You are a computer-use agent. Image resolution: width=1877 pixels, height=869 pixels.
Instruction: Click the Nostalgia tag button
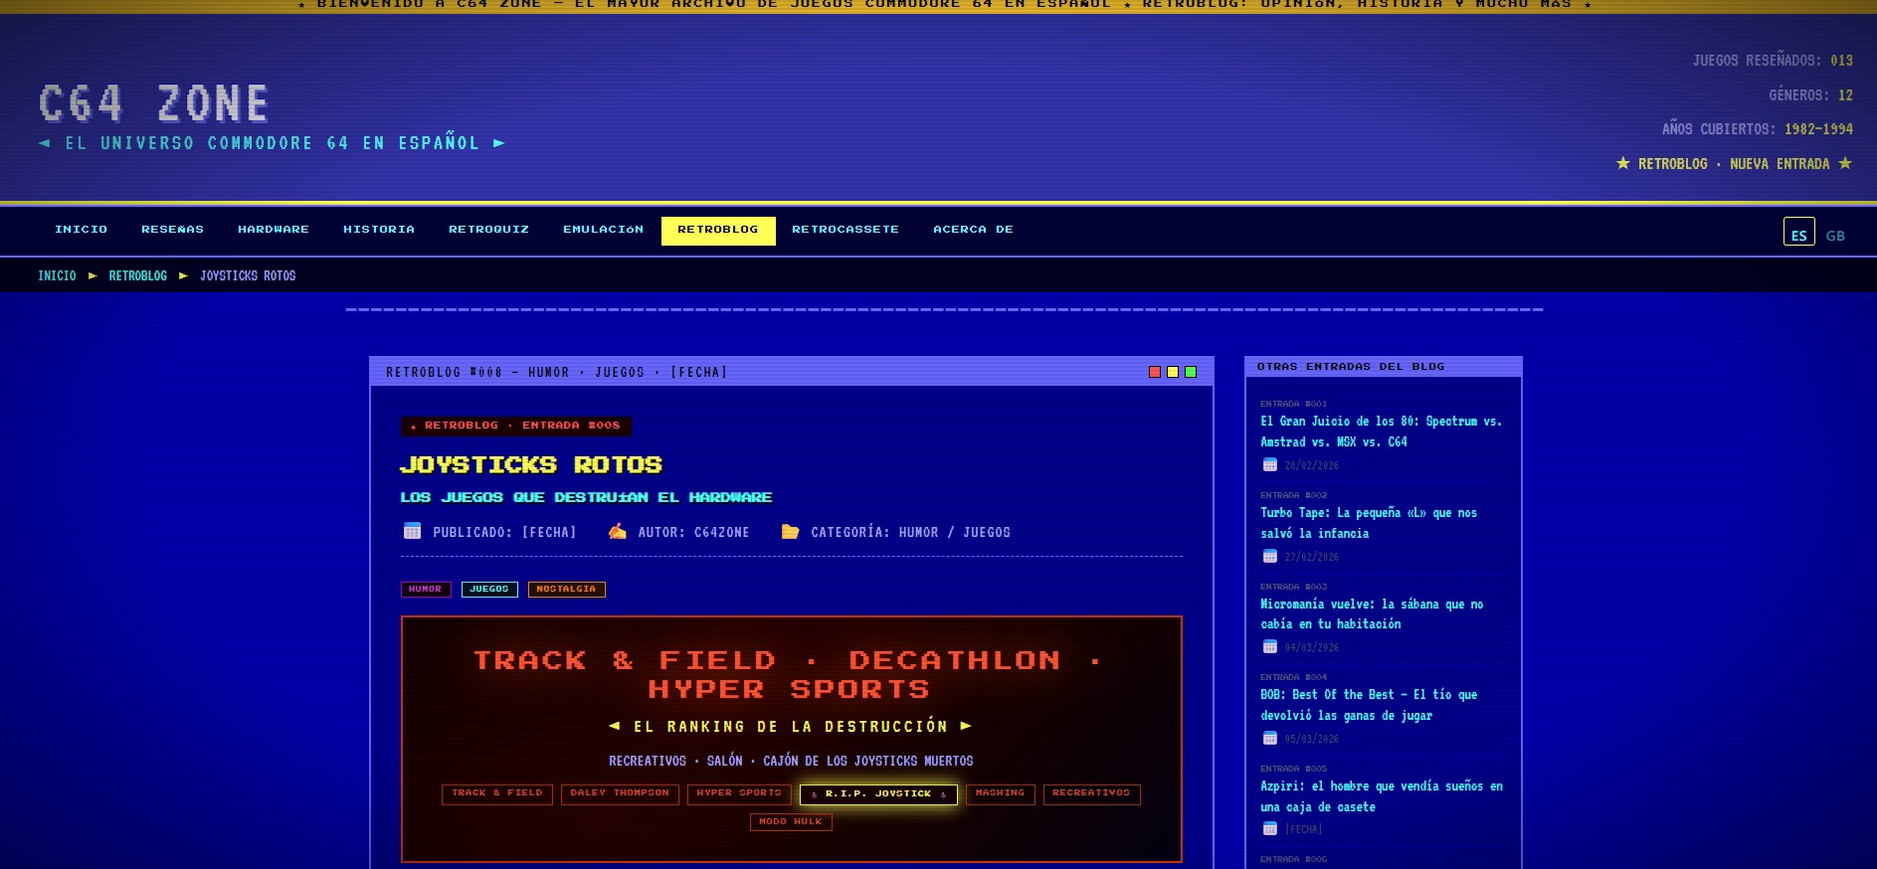pyautogui.click(x=566, y=589)
